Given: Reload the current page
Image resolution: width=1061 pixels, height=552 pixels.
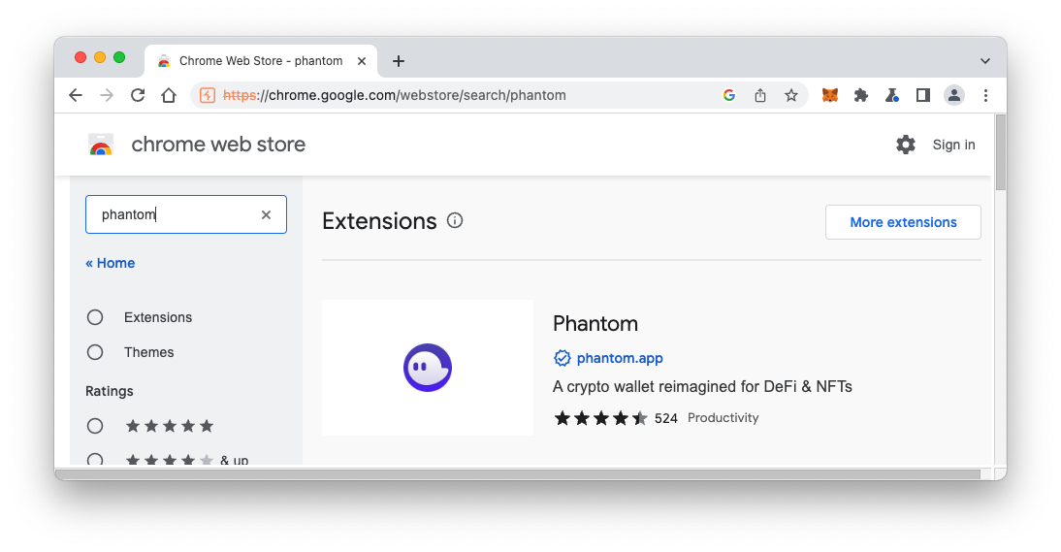Looking at the screenshot, I should coord(138,95).
